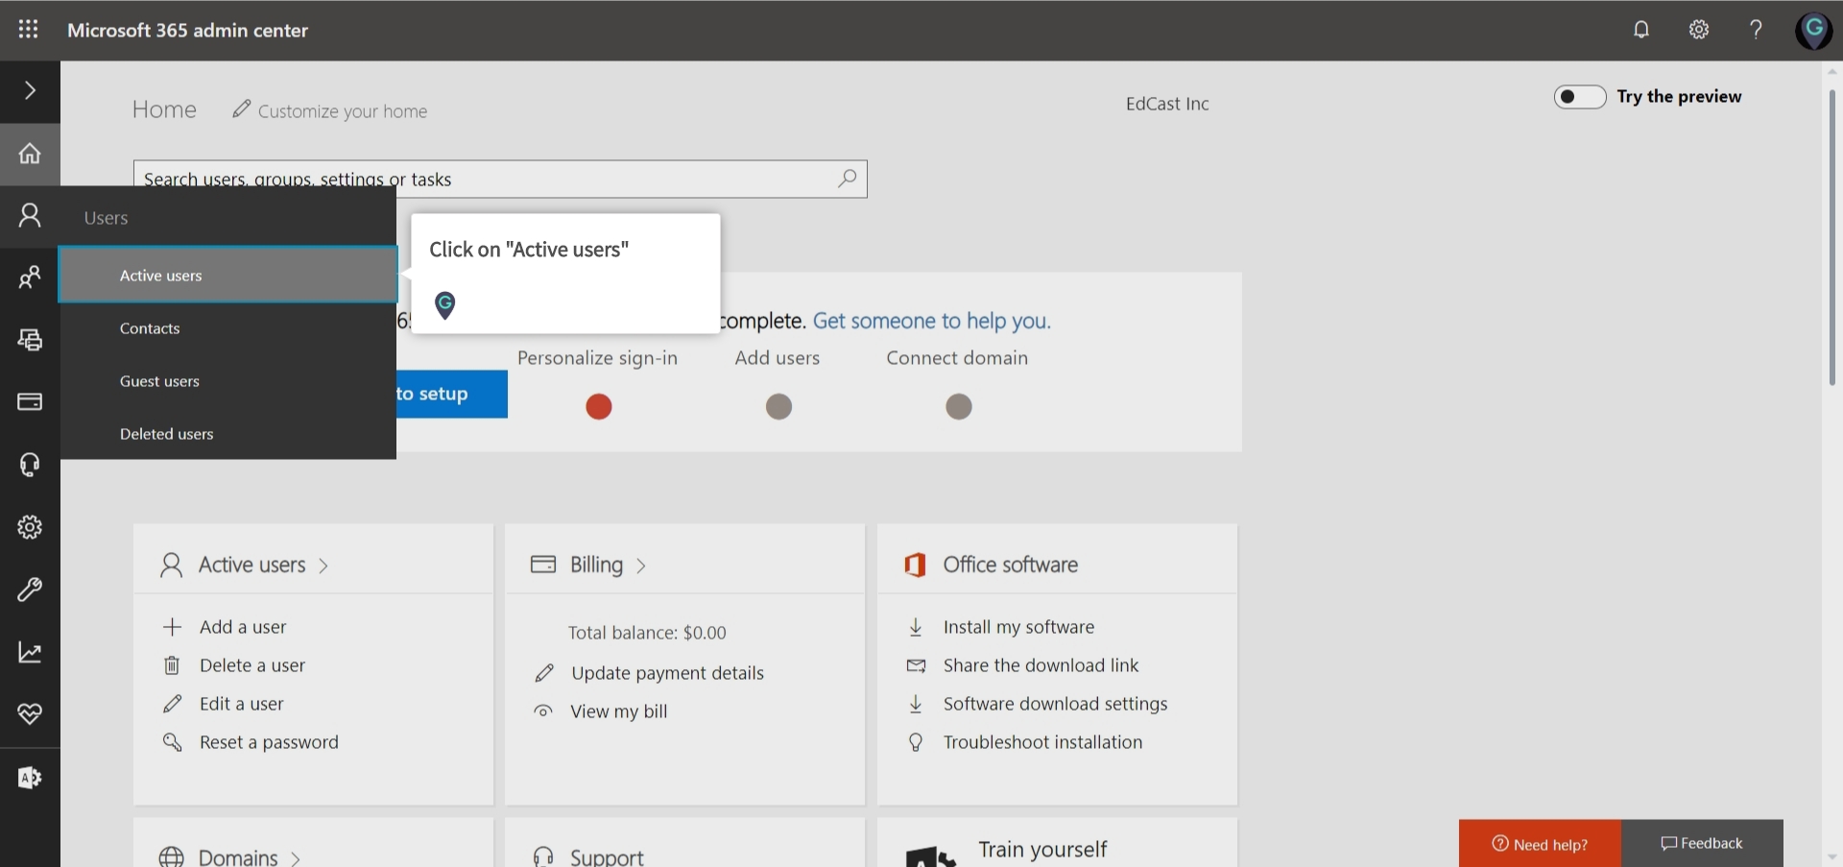1843x867 pixels.
Task: Click the search magnifier icon
Action: [x=847, y=179]
